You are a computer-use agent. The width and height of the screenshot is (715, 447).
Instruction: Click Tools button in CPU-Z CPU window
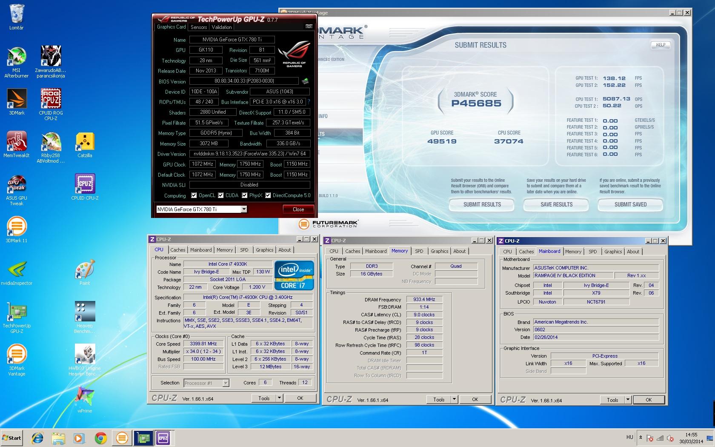click(x=264, y=398)
